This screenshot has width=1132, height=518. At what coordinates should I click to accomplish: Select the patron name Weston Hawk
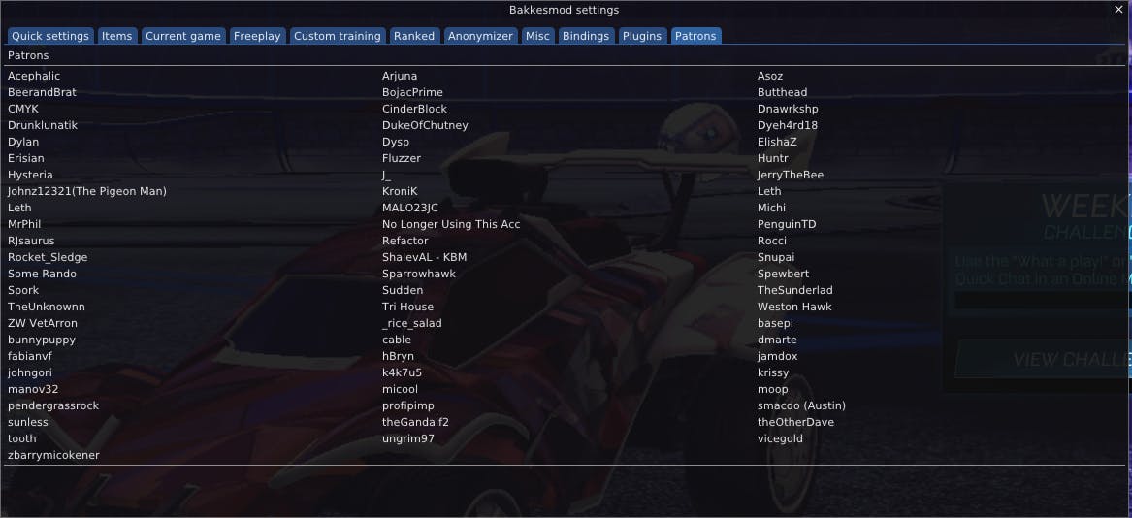[x=794, y=307]
